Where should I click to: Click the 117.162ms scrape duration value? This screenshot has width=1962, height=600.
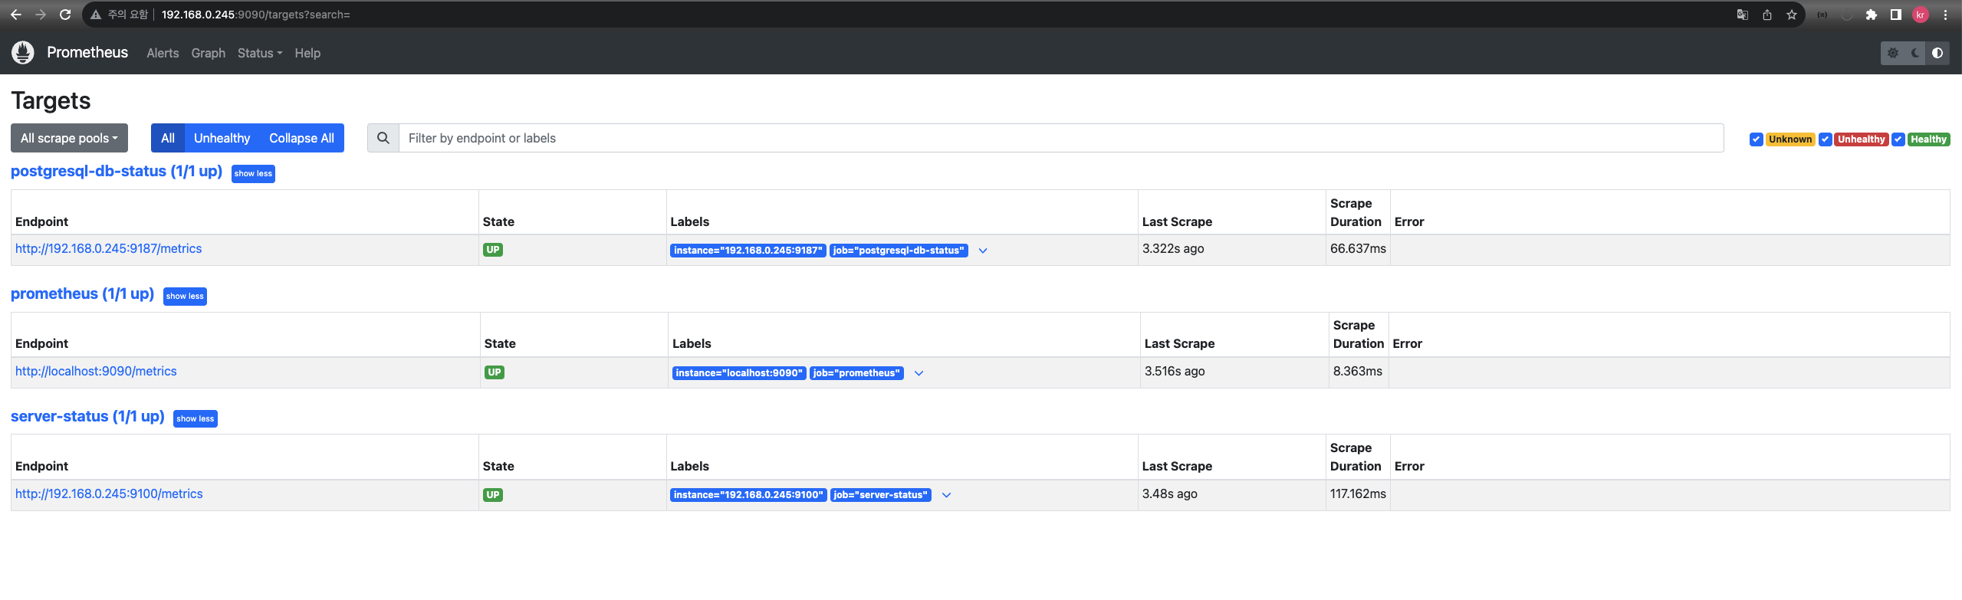(1358, 493)
